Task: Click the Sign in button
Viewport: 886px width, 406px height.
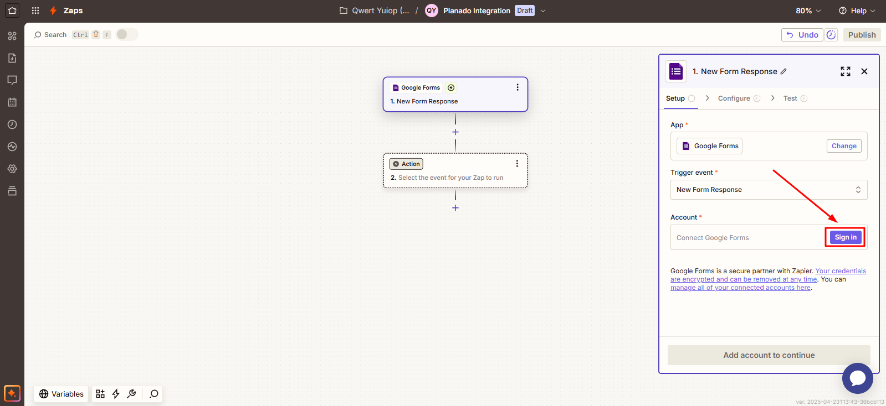Action: pyautogui.click(x=846, y=237)
